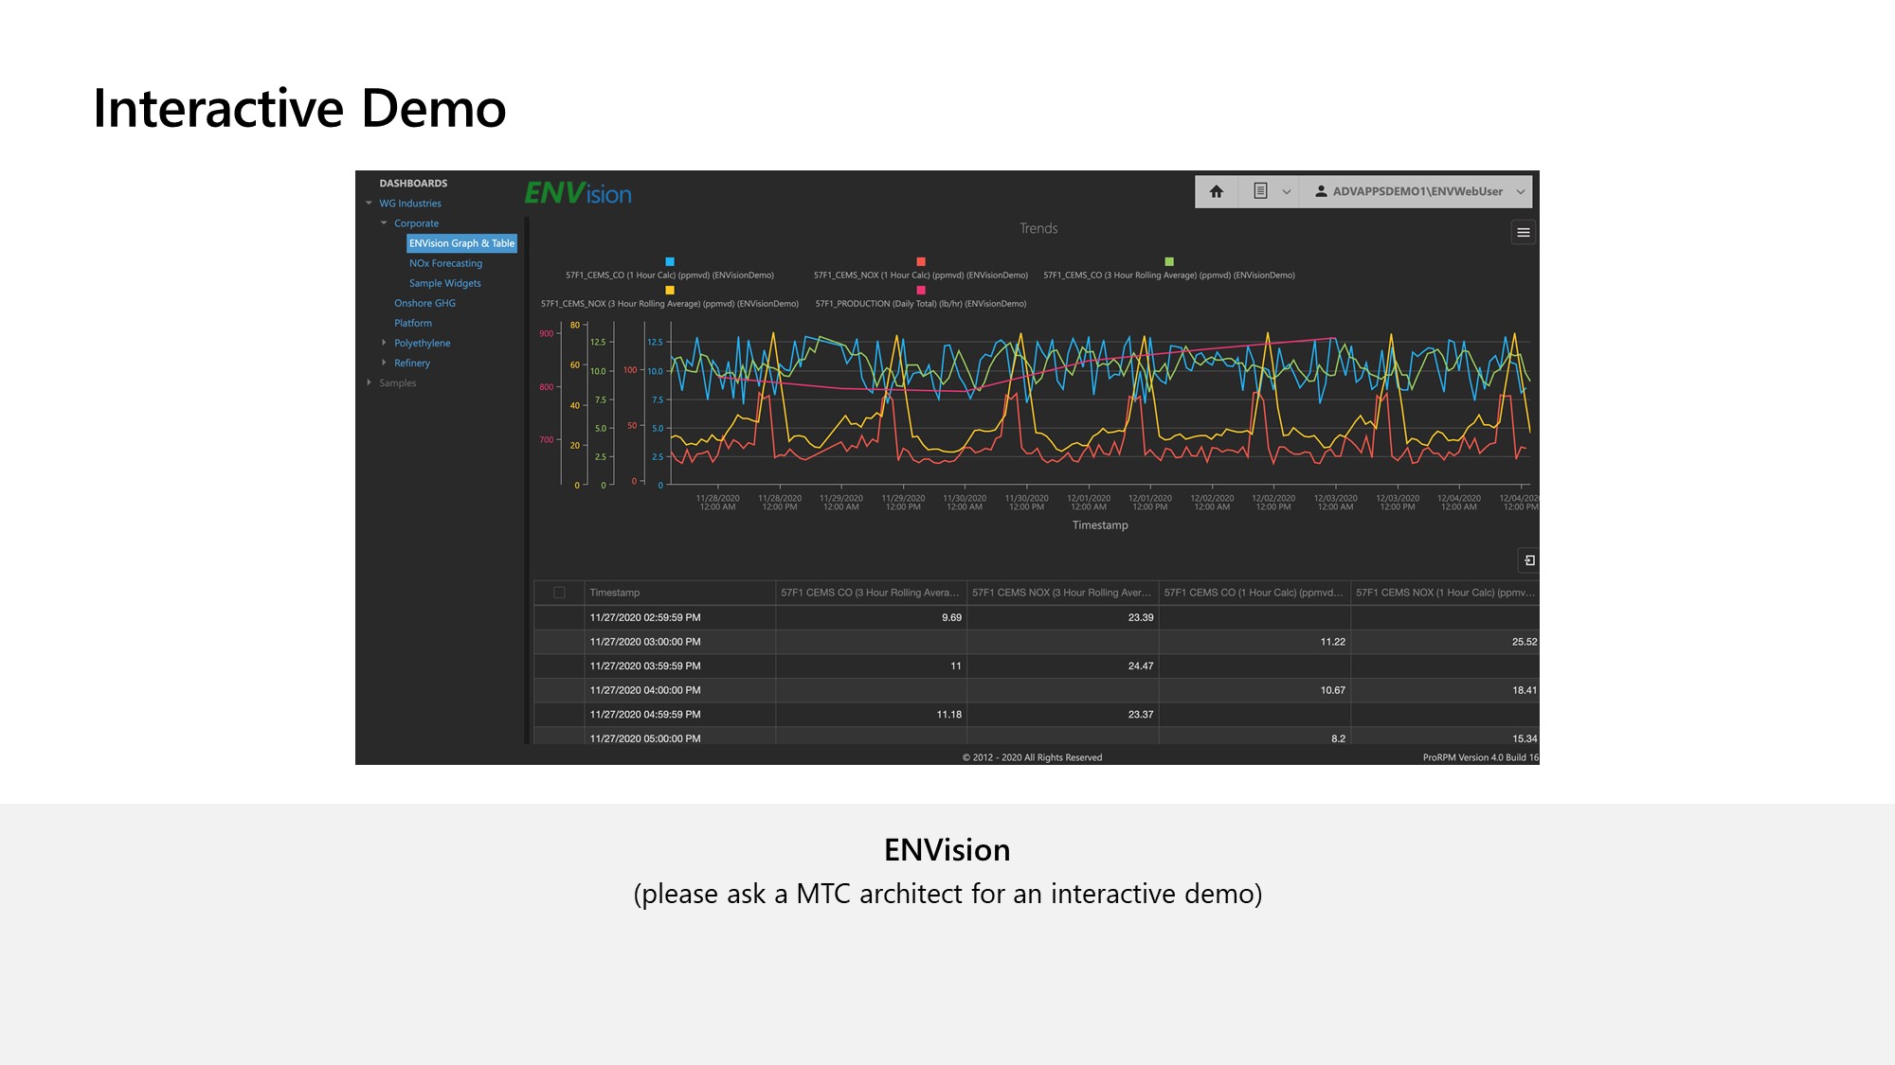
Task: Toggle blue CEMS_CO 1 Hour Calc legend
Action: (x=670, y=262)
